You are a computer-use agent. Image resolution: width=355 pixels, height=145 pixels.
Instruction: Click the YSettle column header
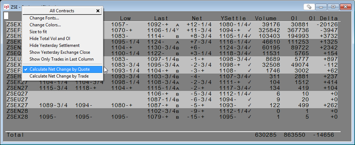pos(233,18)
